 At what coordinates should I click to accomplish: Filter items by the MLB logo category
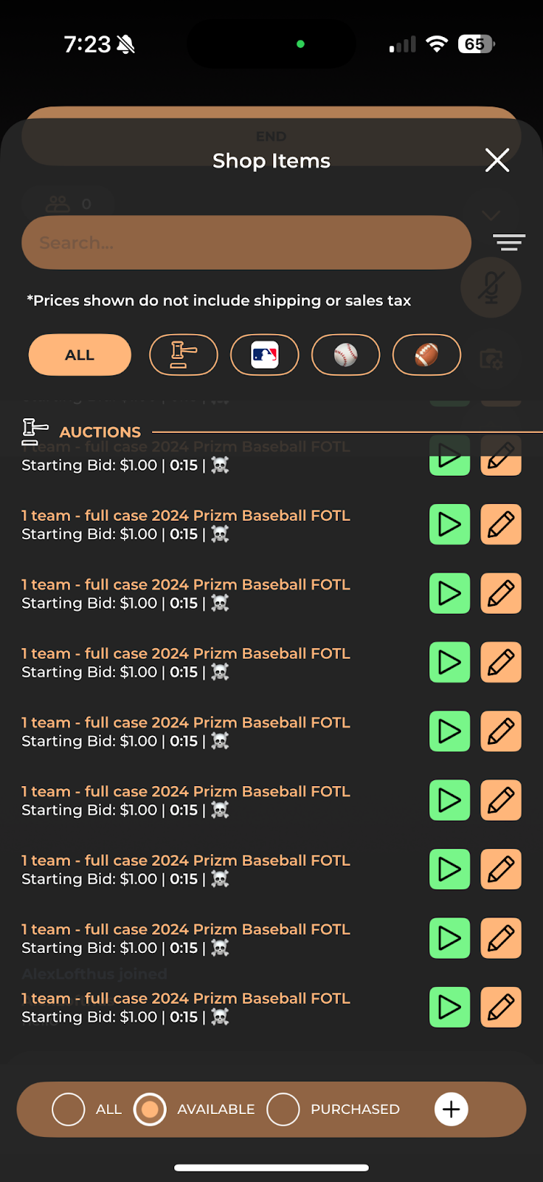coord(264,355)
